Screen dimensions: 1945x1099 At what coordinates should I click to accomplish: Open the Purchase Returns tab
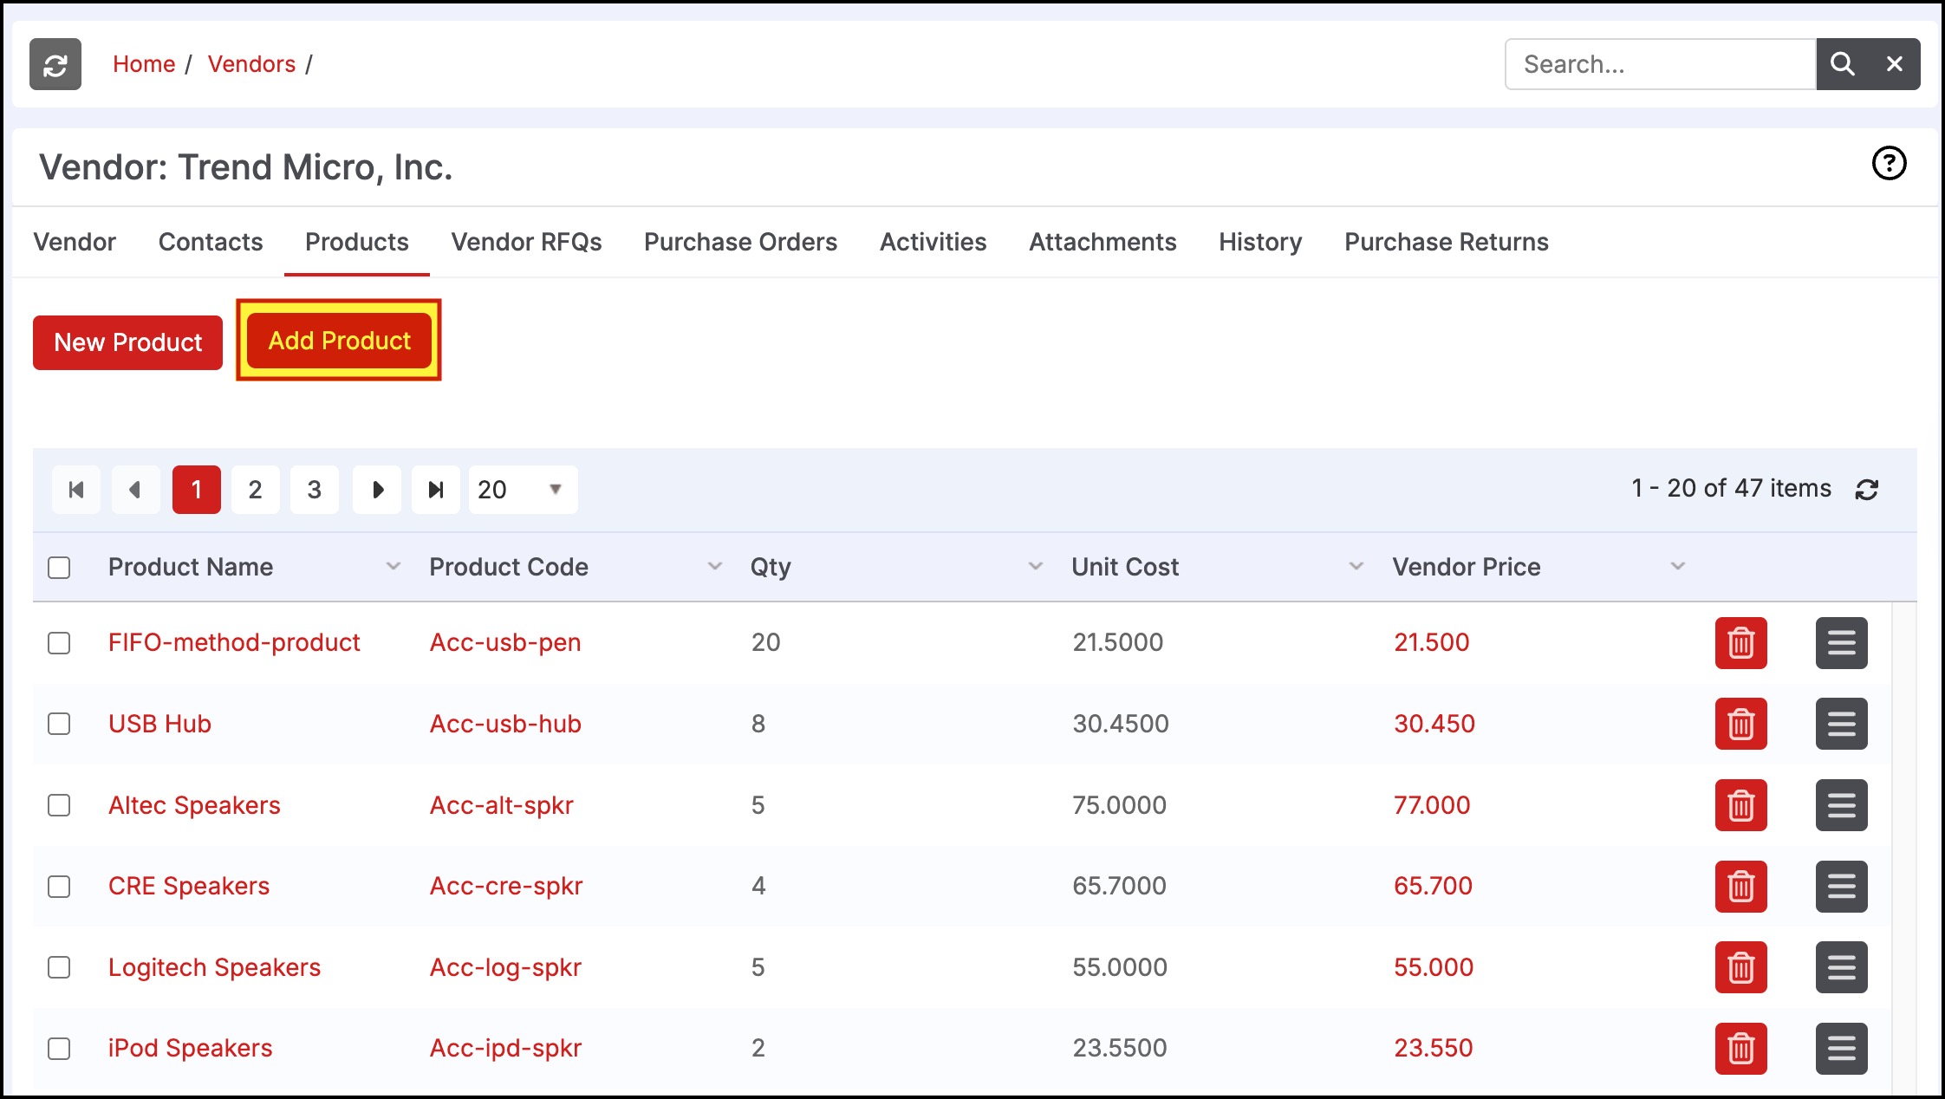[x=1446, y=242]
